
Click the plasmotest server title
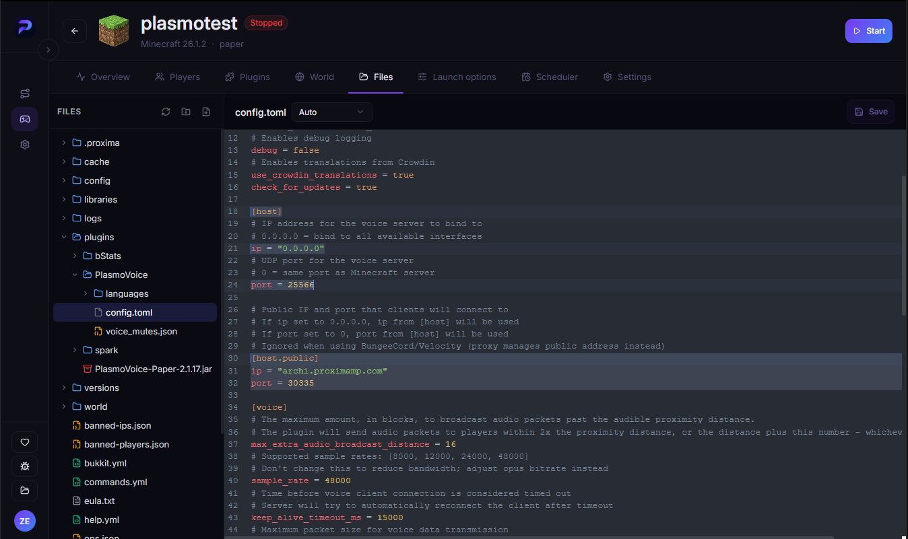coord(189,24)
